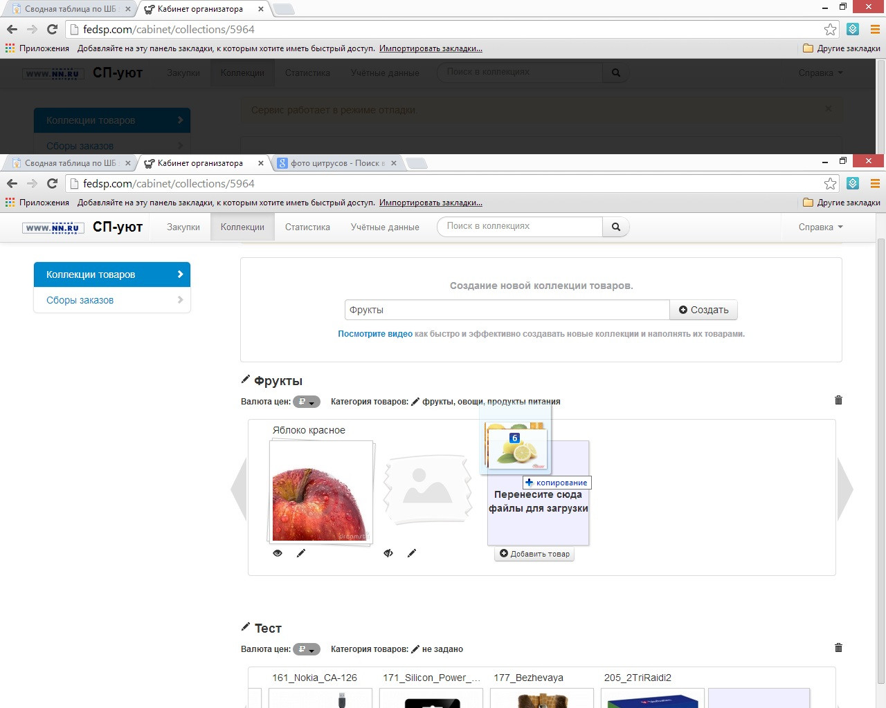Open the empty placeholder product image

428,489
